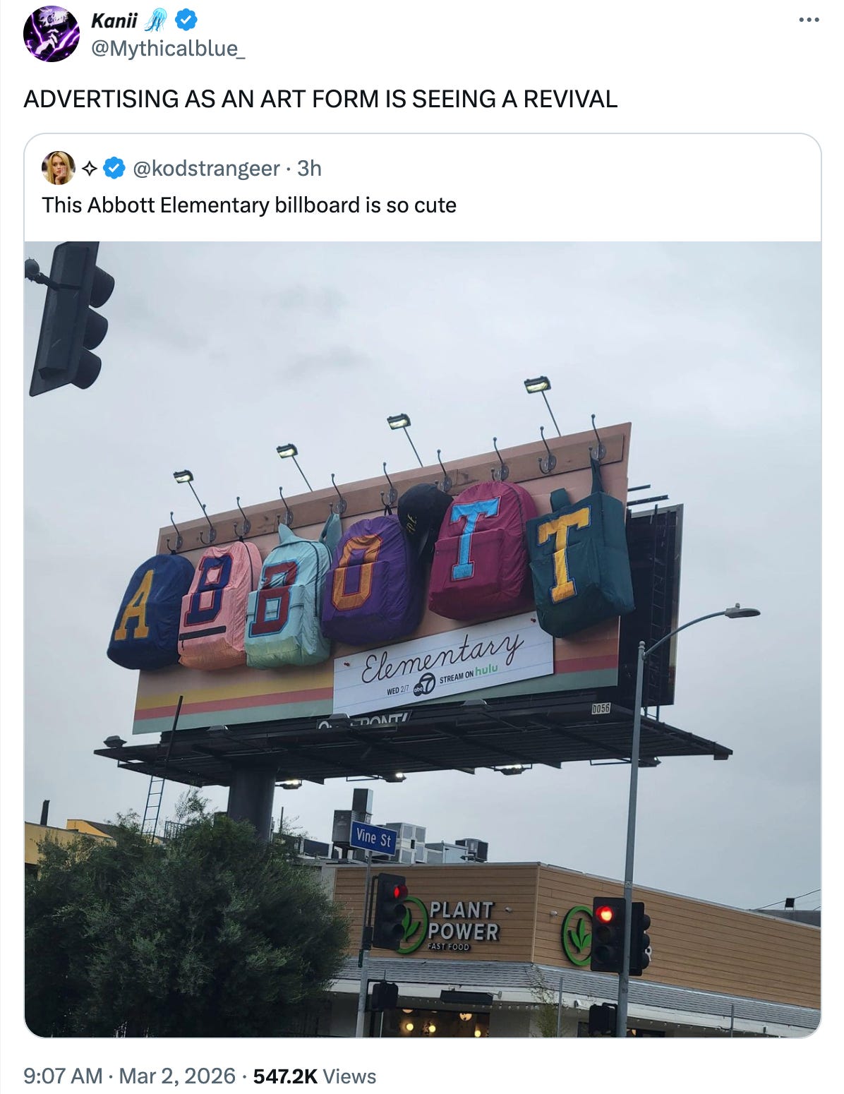This screenshot has height=1094, width=844.
Task: Click the Kanii display name
Action: (x=114, y=21)
